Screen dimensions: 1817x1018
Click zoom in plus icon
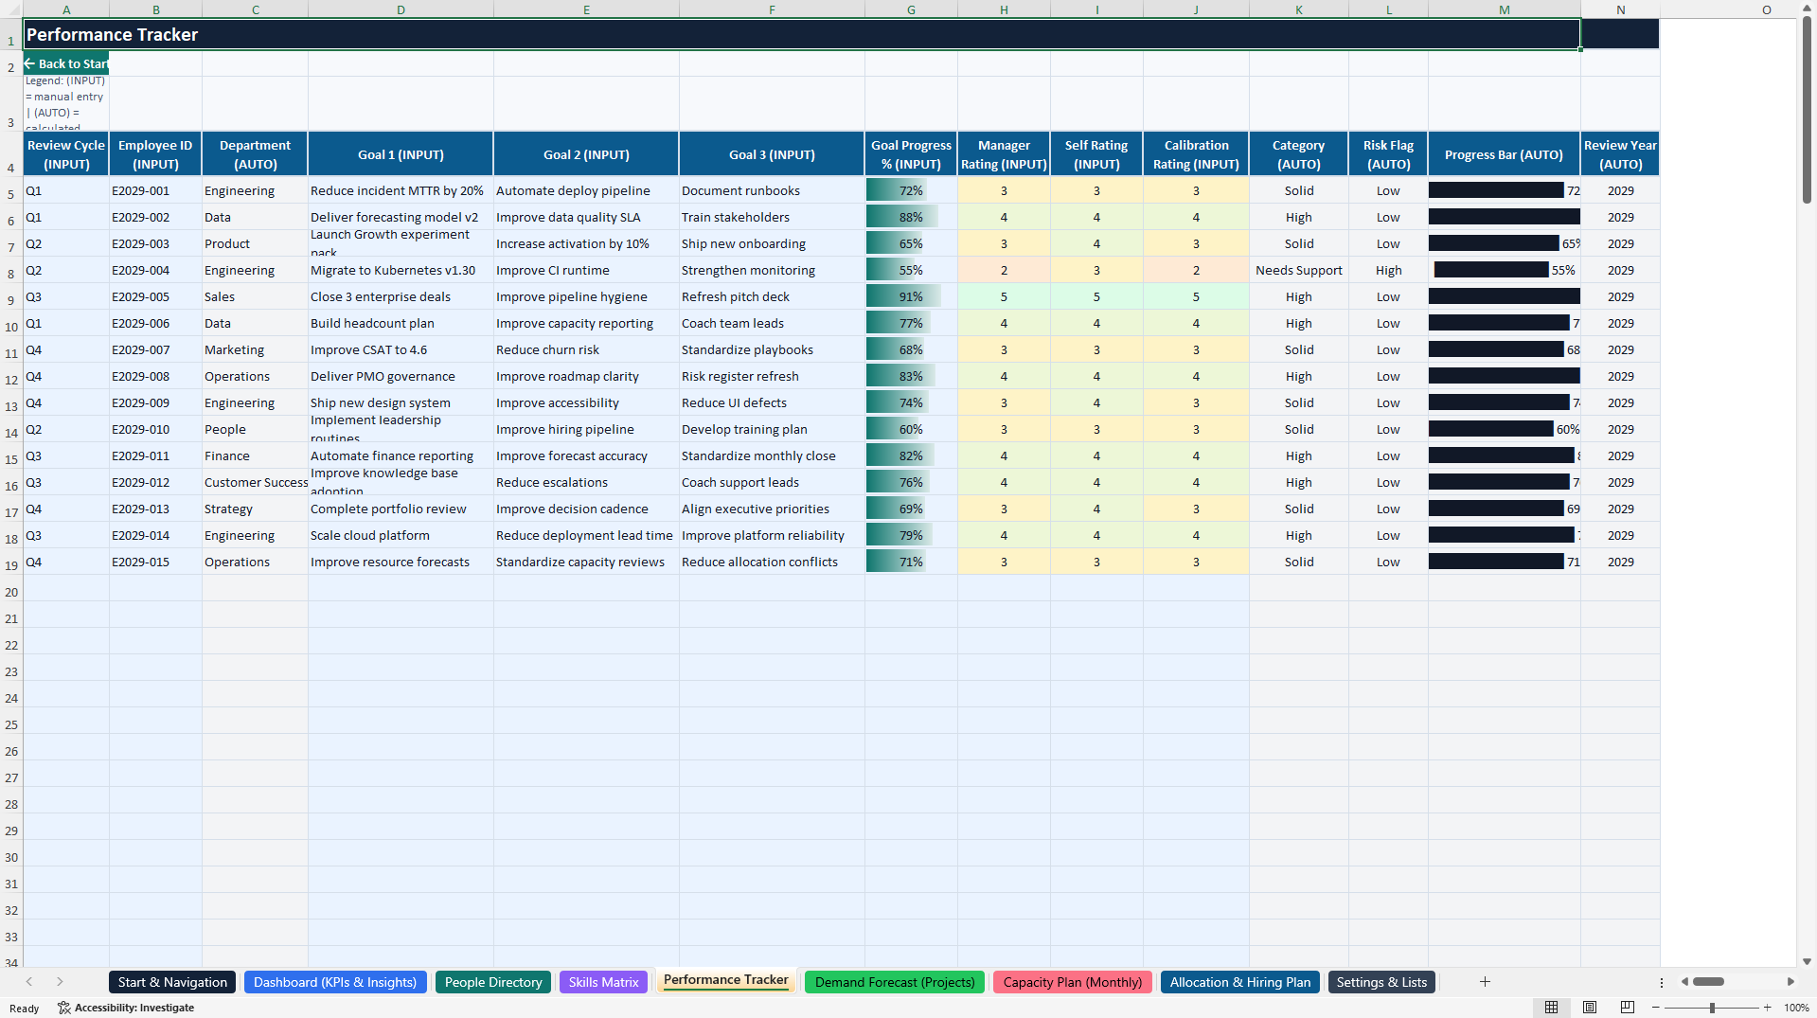[1767, 1008]
